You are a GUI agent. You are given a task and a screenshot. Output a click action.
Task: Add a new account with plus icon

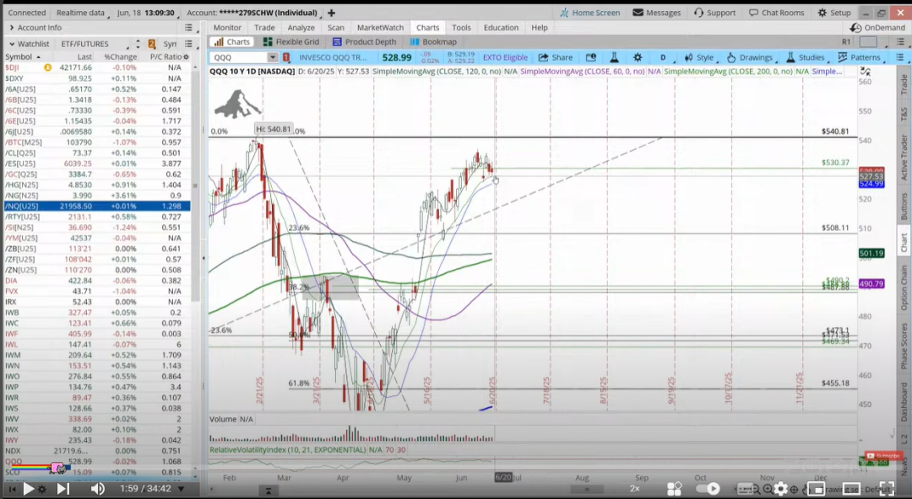pyautogui.click(x=332, y=12)
